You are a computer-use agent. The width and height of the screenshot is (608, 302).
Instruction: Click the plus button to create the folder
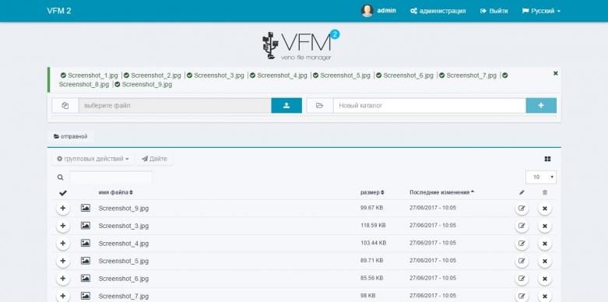point(541,105)
